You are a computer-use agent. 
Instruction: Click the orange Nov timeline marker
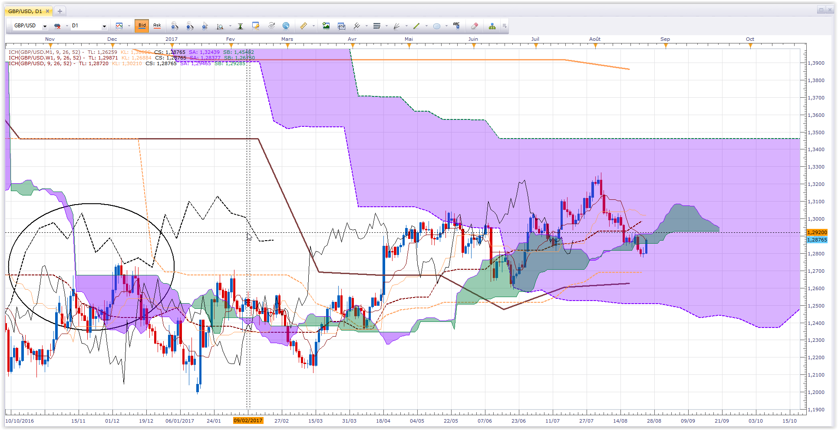click(x=50, y=45)
